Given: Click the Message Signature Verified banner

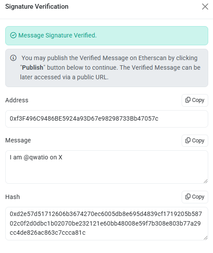Looking at the screenshot, I should [x=107, y=36].
